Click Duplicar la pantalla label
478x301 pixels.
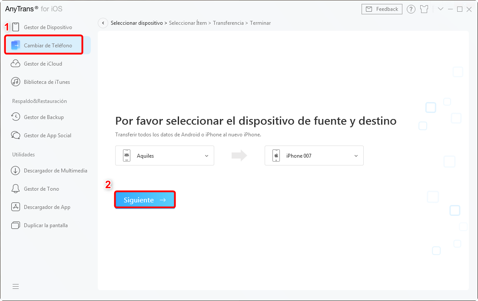coord(46,225)
